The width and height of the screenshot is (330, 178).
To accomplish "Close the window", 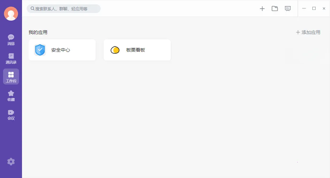I will pyautogui.click(x=324, y=8).
